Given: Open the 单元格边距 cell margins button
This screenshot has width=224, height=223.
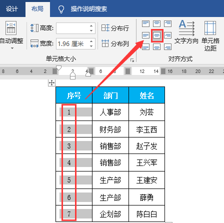Looking at the screenshot, I should 210,36.
